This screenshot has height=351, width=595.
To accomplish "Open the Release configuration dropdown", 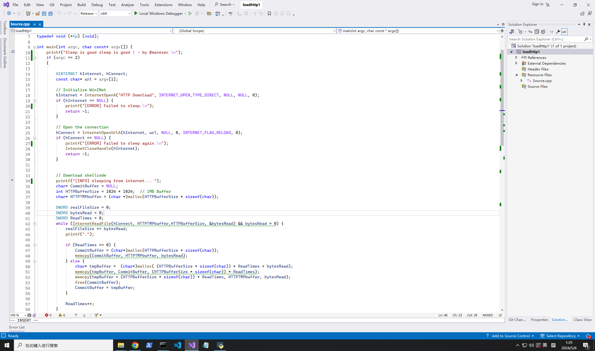I will (x=89, y=13).
